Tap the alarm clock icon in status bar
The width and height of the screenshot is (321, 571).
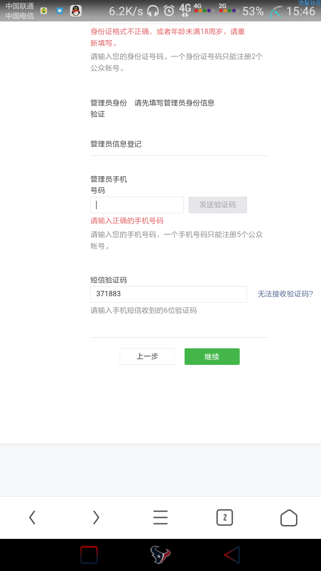169,11
